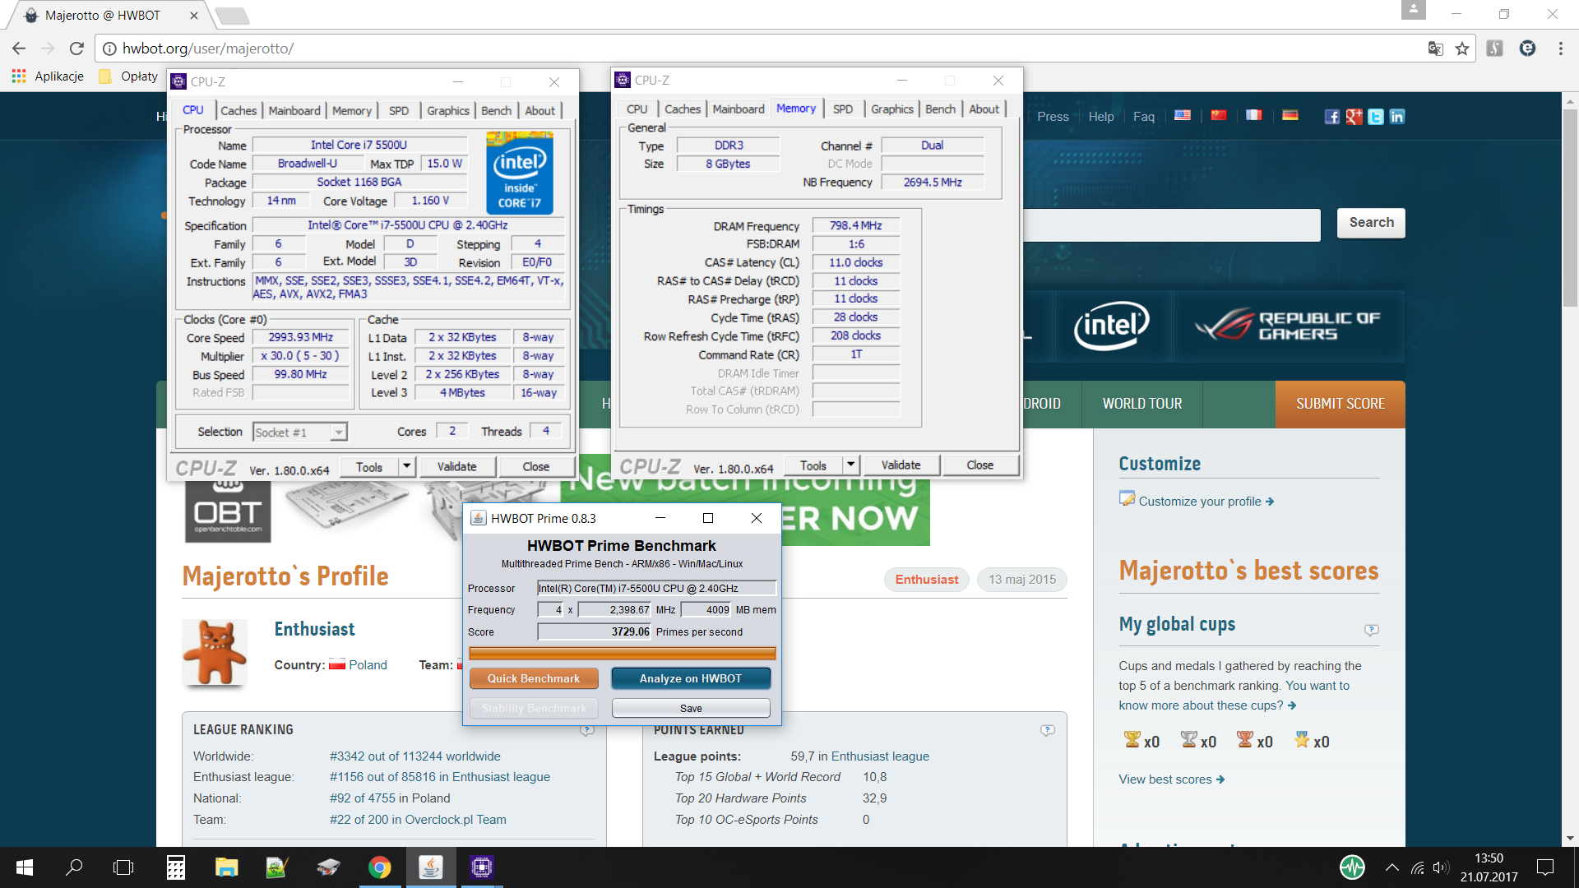Open Caches tab in left CPU-Z window

pyautogui.click(x=238, y=110)
